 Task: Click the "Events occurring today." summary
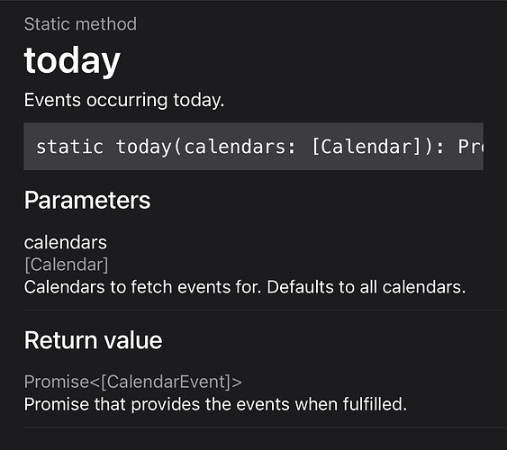click(124, 100)
